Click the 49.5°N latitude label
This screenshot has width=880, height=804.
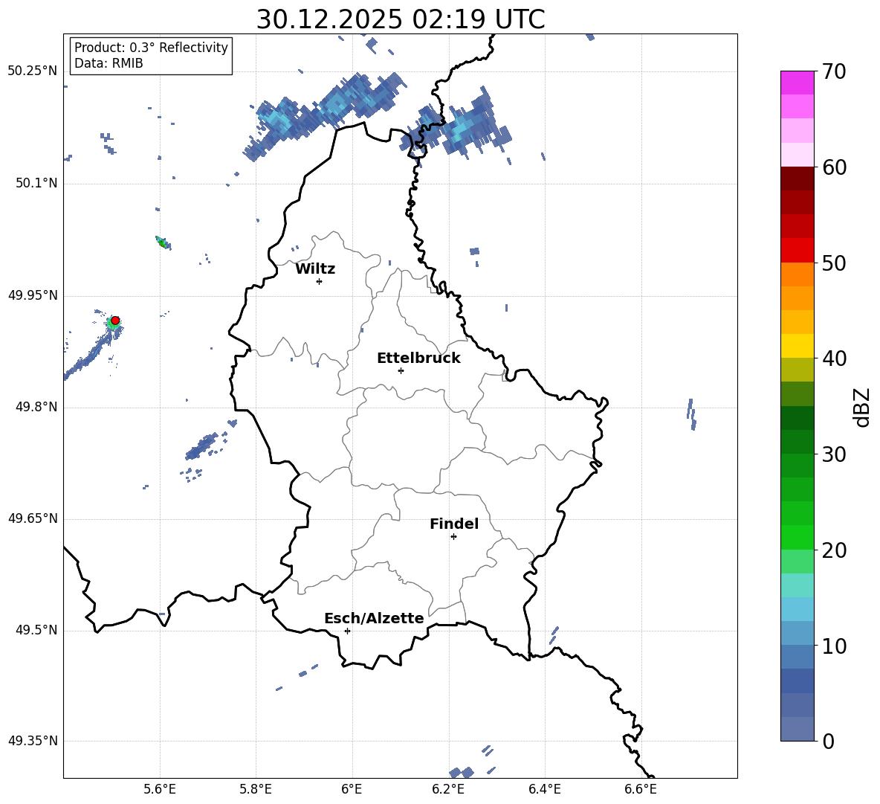tap(36, 630)
